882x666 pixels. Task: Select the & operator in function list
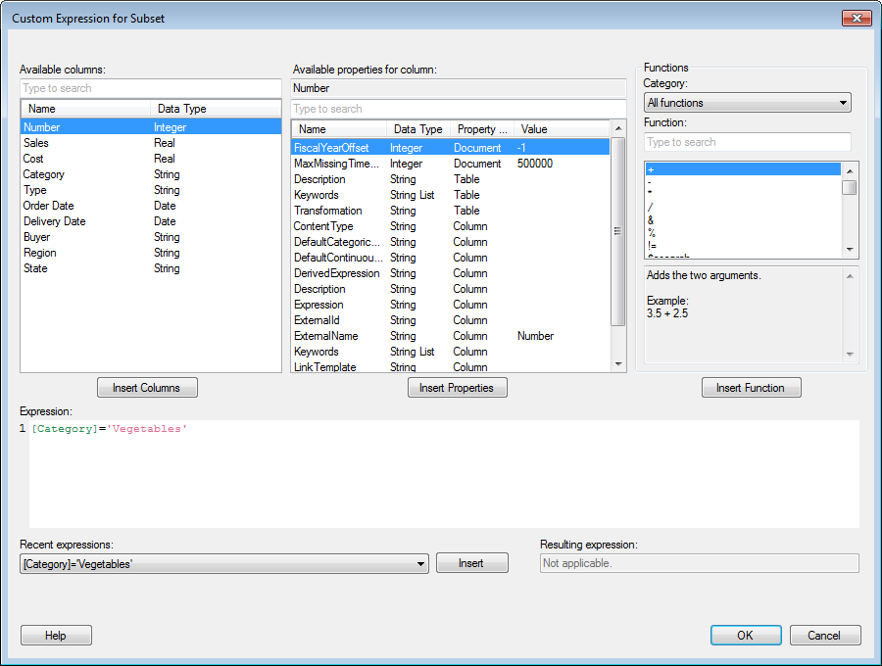coord(651,220)
